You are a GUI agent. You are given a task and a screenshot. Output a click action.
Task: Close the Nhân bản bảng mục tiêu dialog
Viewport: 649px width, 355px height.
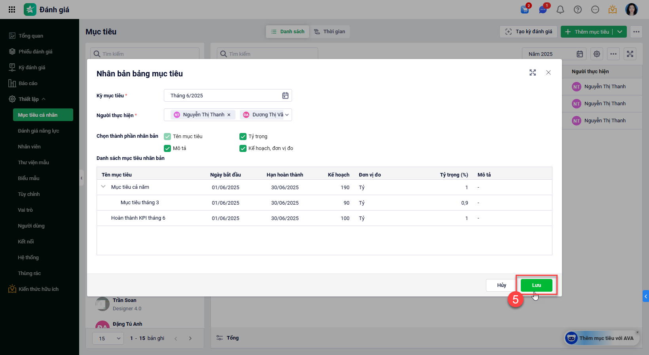click(548, 72)
